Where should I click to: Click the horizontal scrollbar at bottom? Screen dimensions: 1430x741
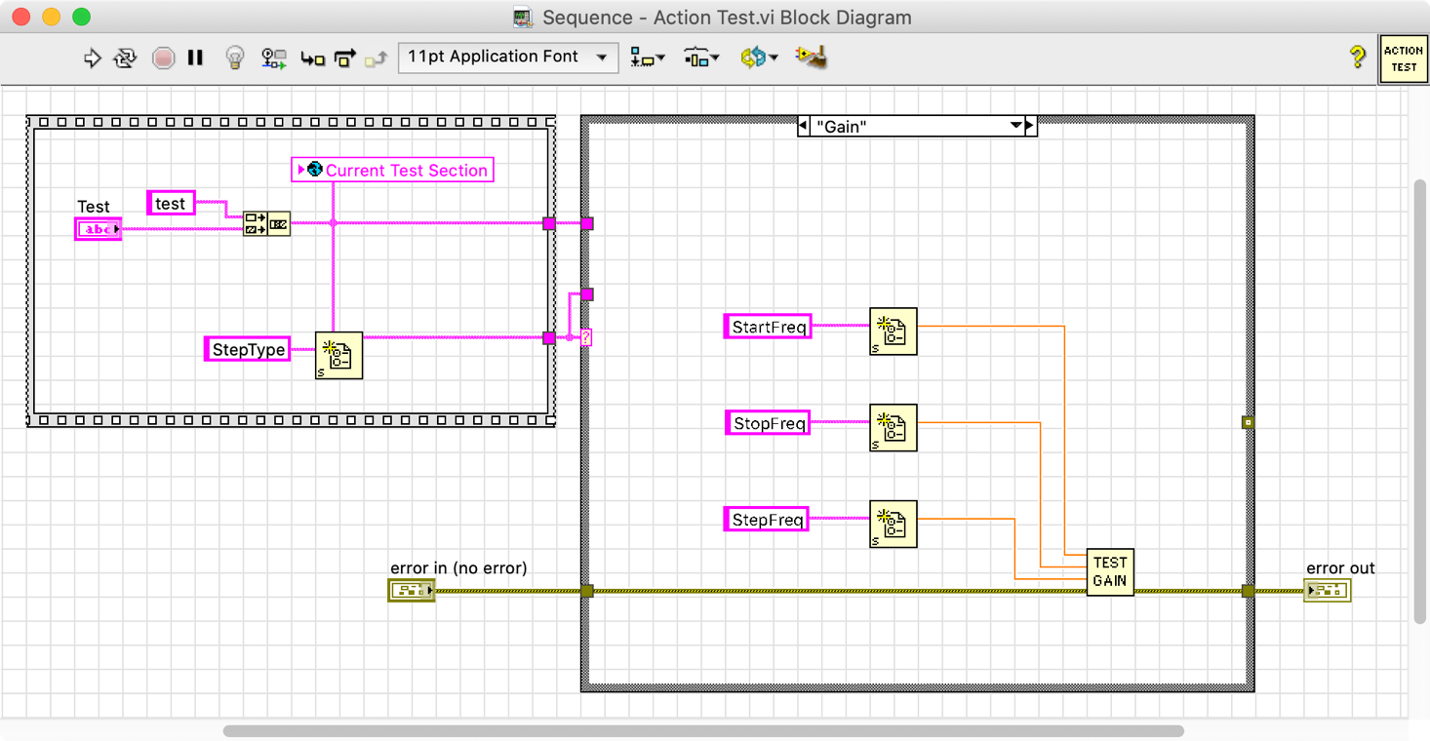[702, 730]
